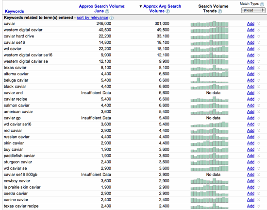Viewport: 267px width, 210px height.
Task: Open help icon beside Search Volume Trends
Action: tap(220, 11)
